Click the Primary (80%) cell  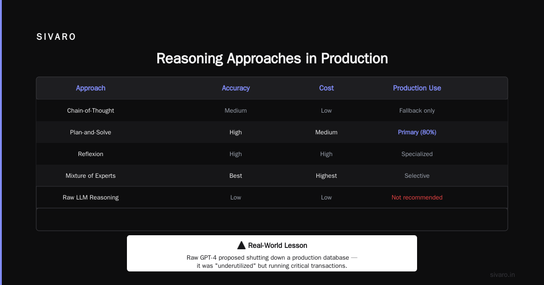(x=417, y=132)
